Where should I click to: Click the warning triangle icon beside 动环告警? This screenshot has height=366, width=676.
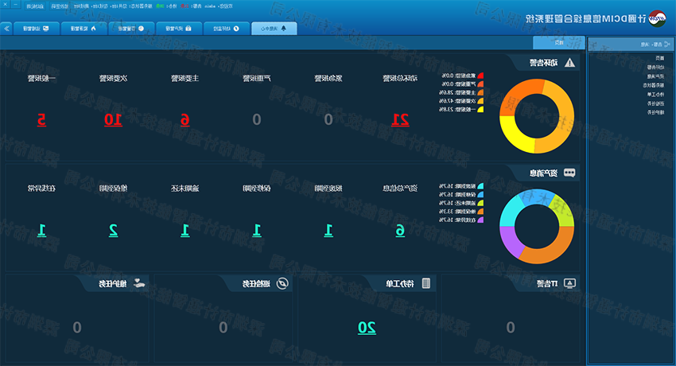569,62
